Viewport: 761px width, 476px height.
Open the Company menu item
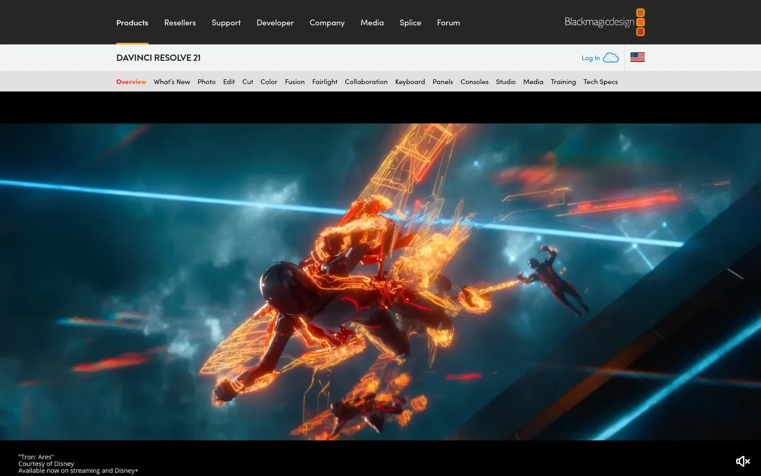[x=327, y=23]
